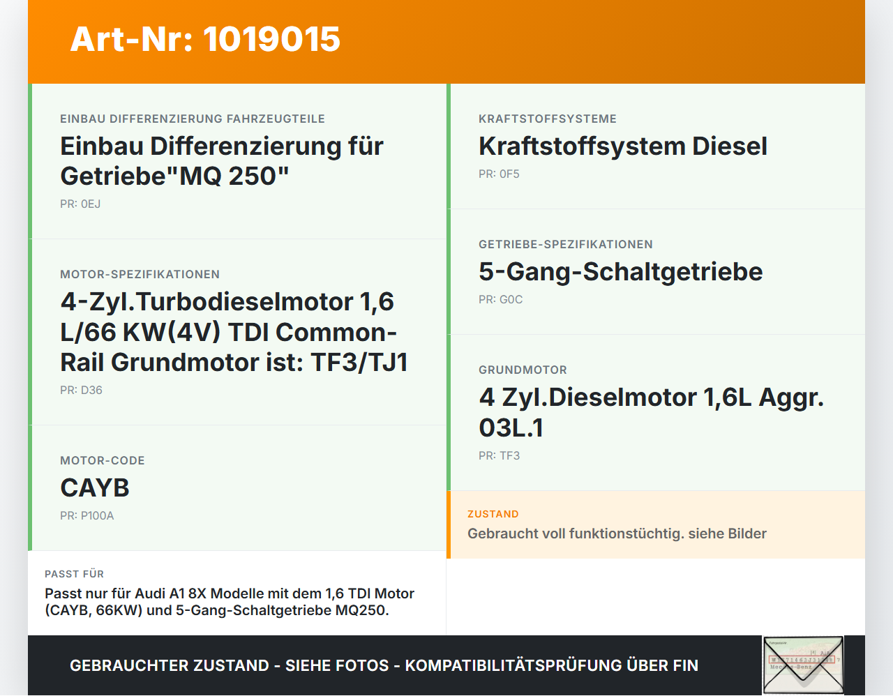Click the orange header banner background
The height and width of the screenshot is (696, 893).
click(x=558, y=40)
